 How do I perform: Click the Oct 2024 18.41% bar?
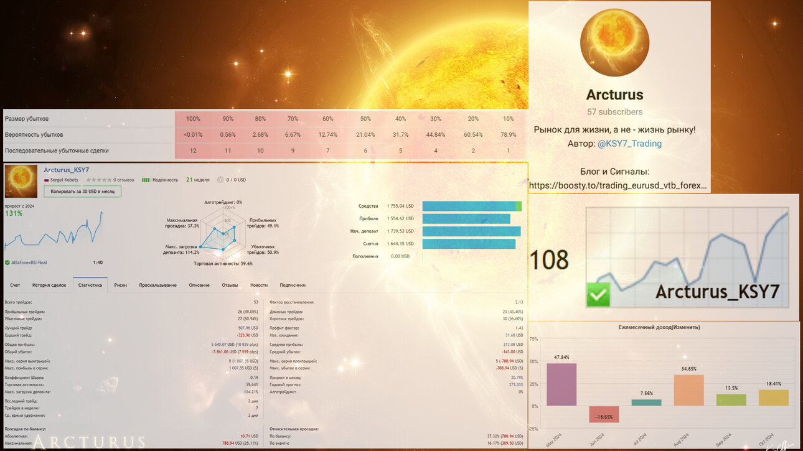coord(773,398)
